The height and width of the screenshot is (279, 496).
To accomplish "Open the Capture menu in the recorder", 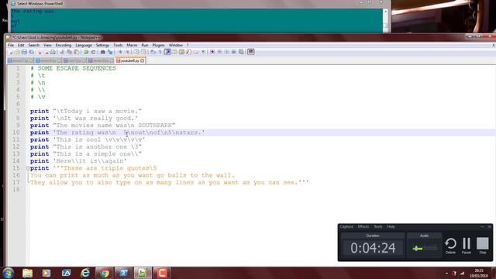I will (x=346, y=227).
